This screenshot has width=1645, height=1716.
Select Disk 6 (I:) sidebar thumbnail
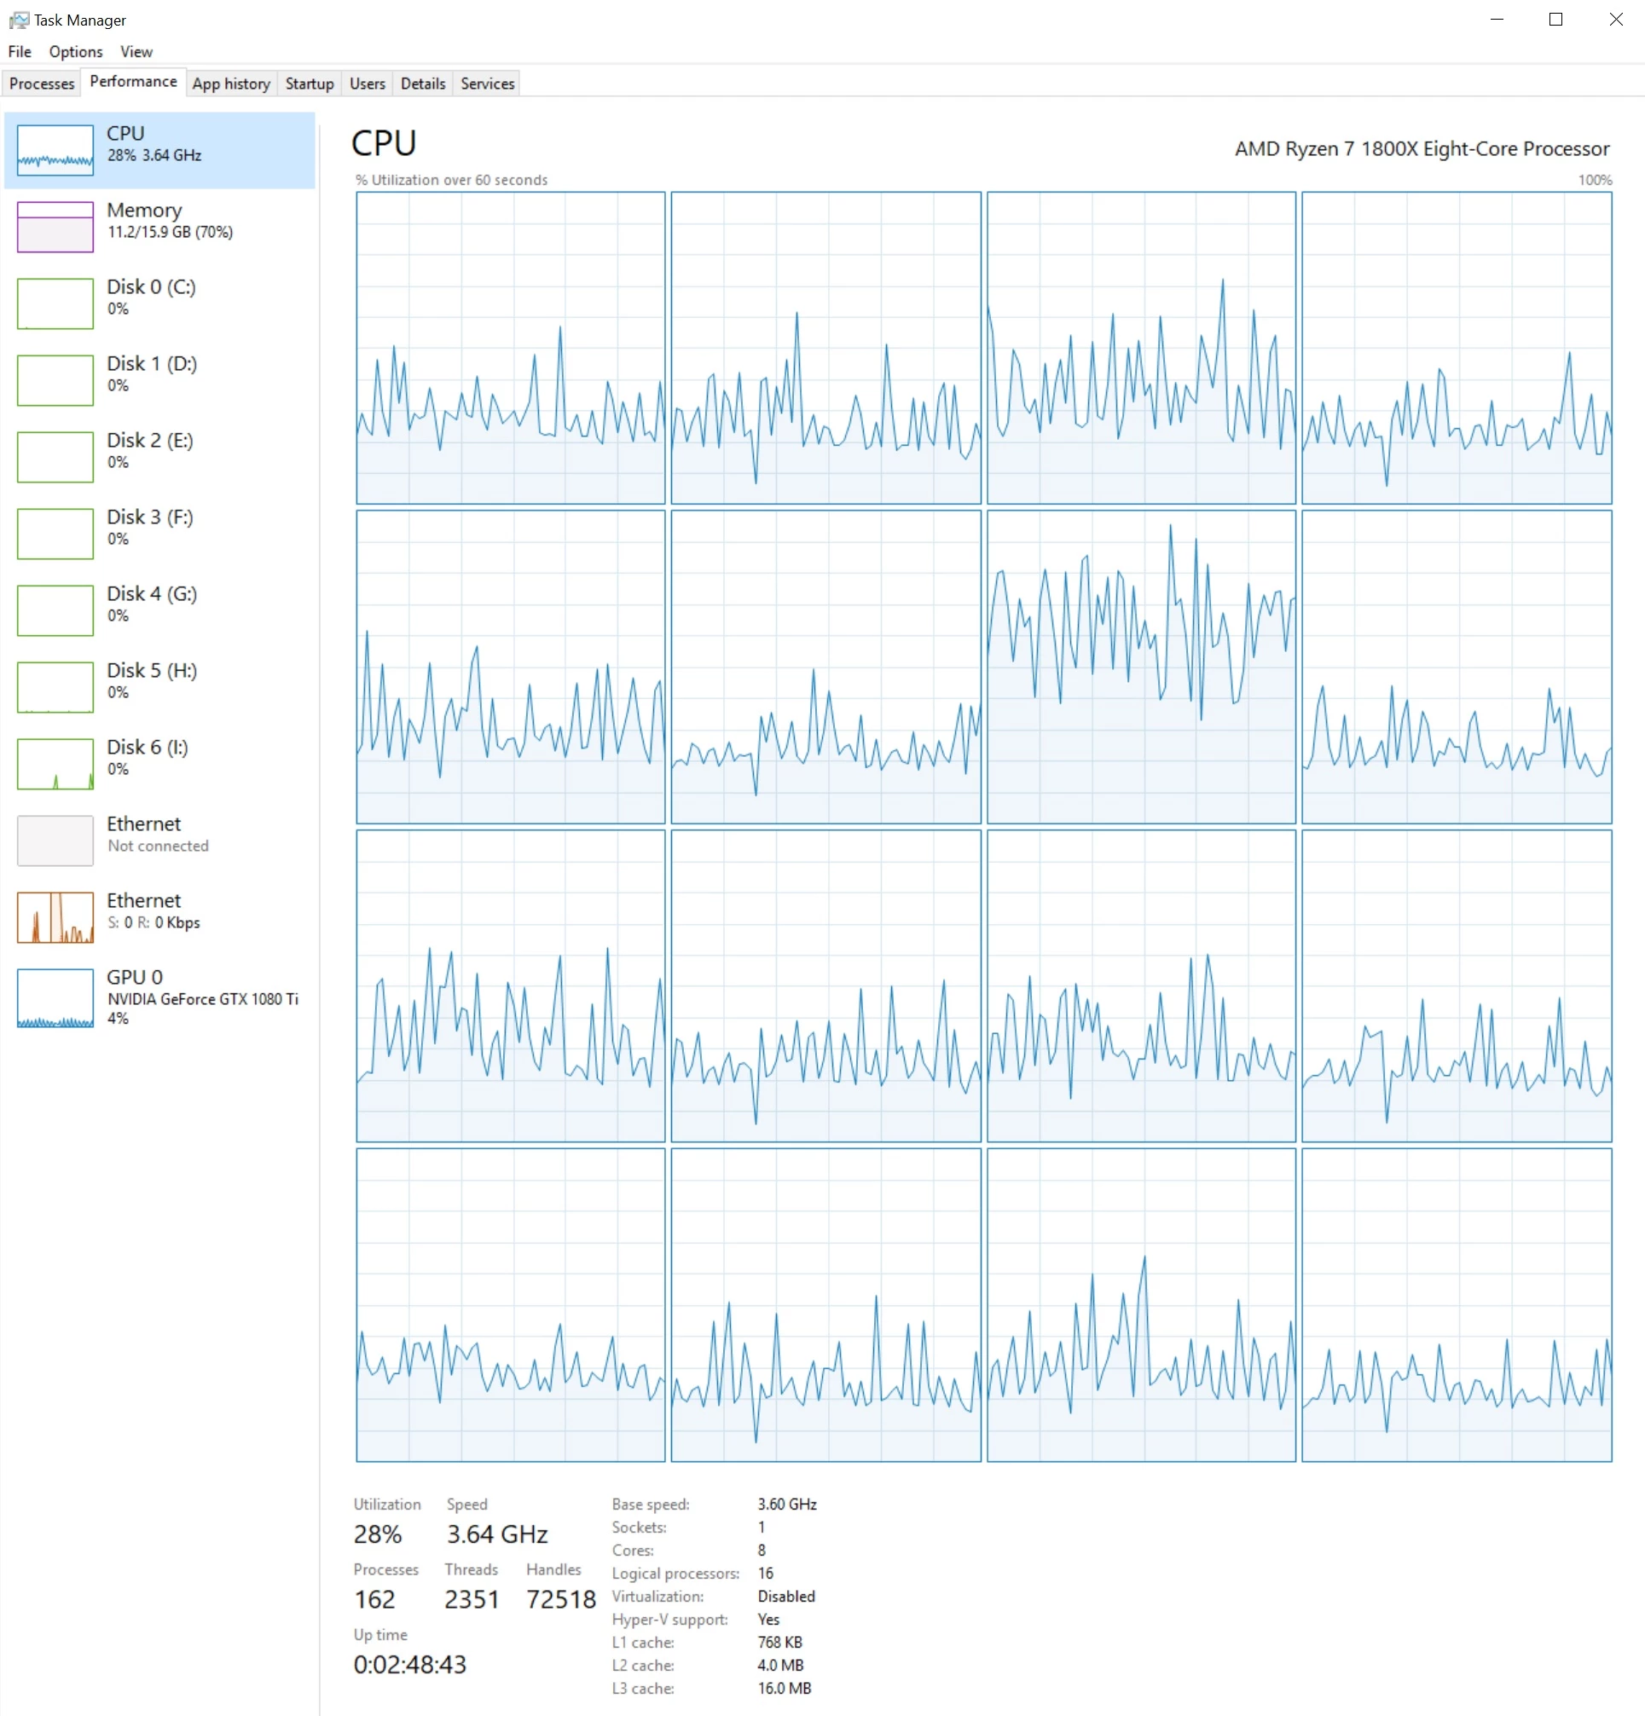point(55,764)
